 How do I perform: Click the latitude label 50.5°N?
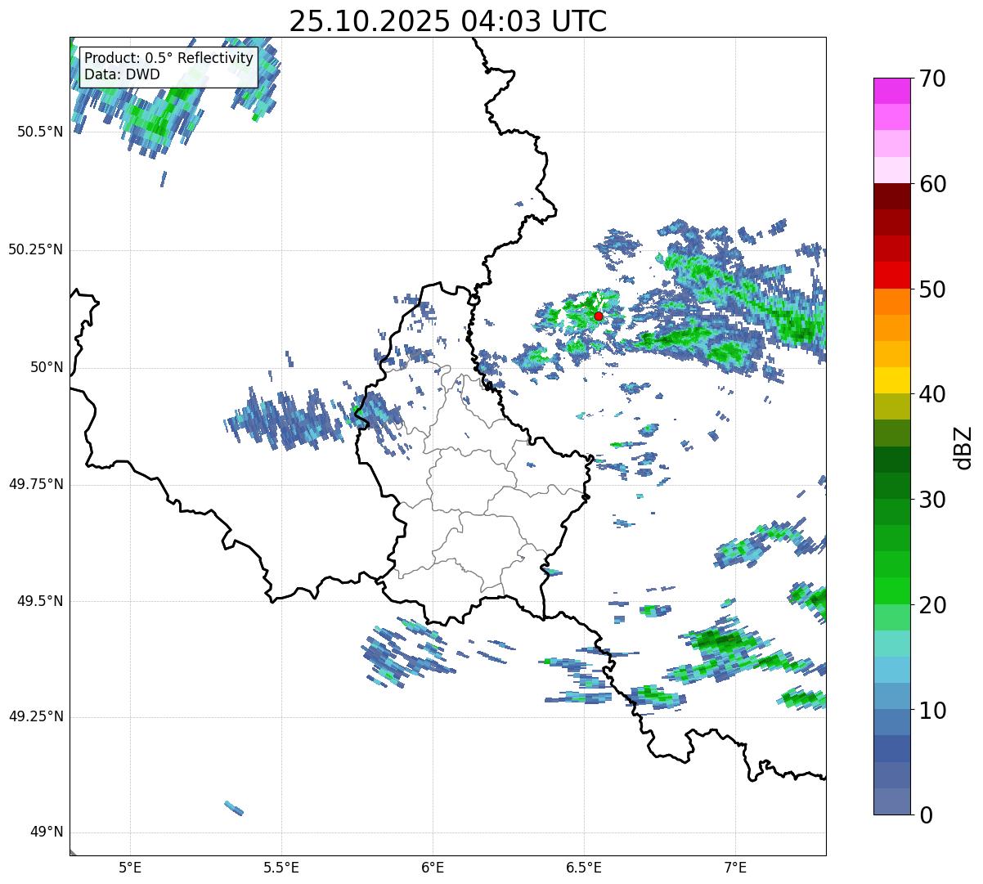tap(40, 132)
